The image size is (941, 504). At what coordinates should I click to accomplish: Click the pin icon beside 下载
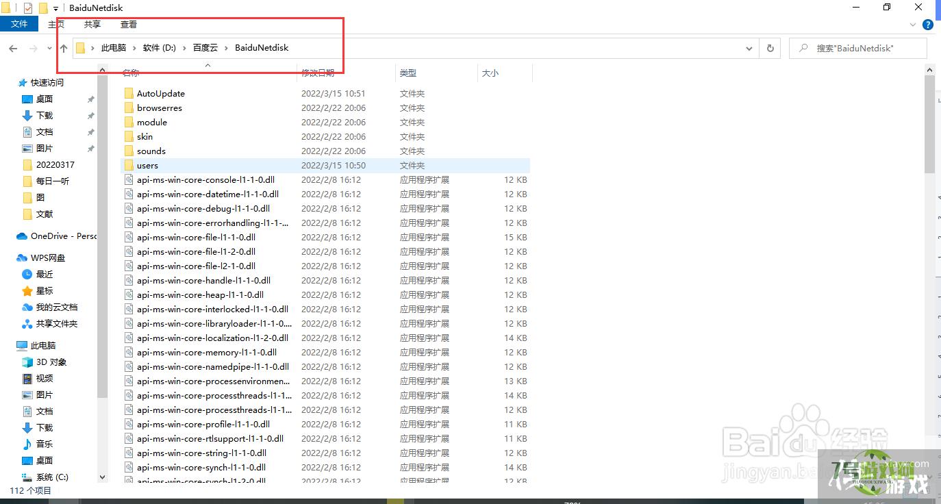click(x=90, y=116)
